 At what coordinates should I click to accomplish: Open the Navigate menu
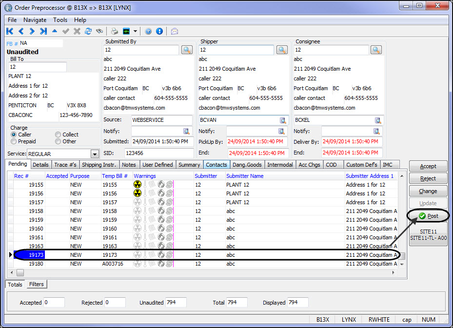click(35, 20)
